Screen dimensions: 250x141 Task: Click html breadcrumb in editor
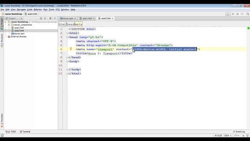point(62,24)
